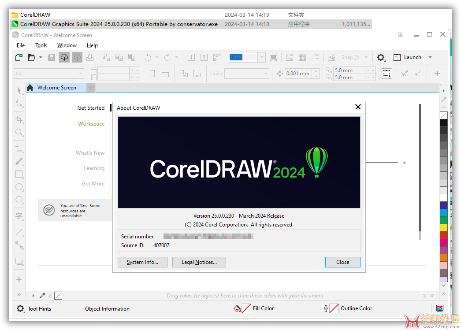461x330 pixels.
Task: Open the Tools menu
Action: 41,45
